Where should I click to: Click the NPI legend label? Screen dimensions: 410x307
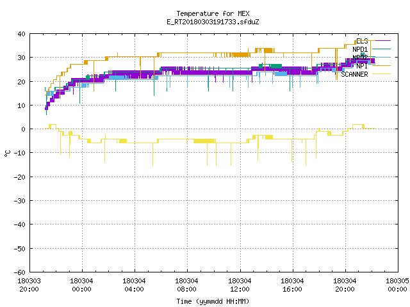point(362,66)
